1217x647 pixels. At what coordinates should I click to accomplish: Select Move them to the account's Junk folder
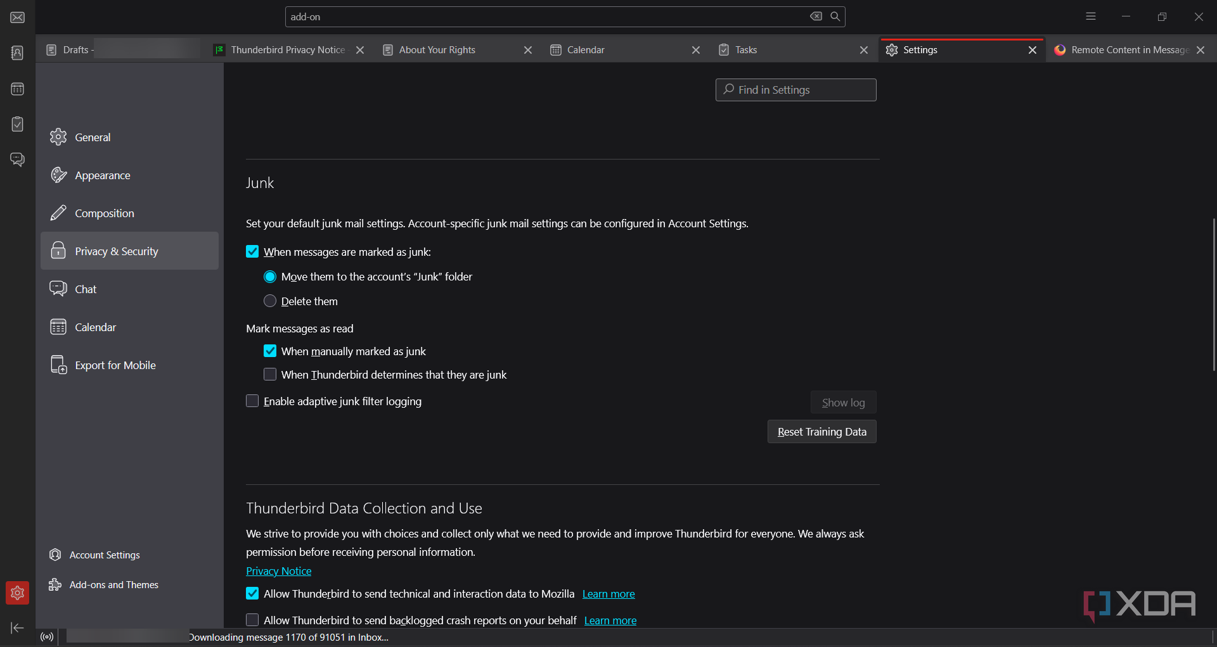tap(270, 277)
